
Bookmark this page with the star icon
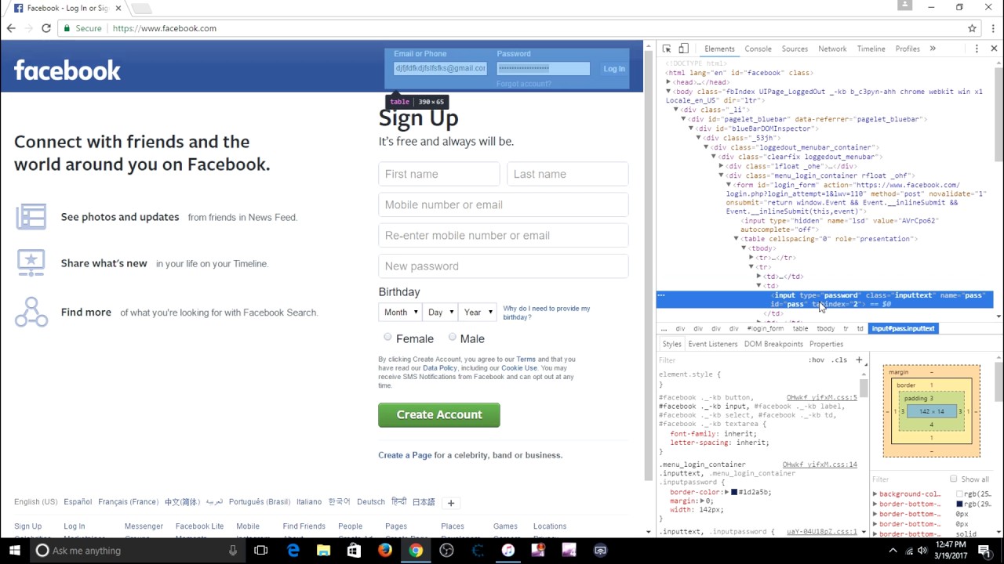click(972, 28)
